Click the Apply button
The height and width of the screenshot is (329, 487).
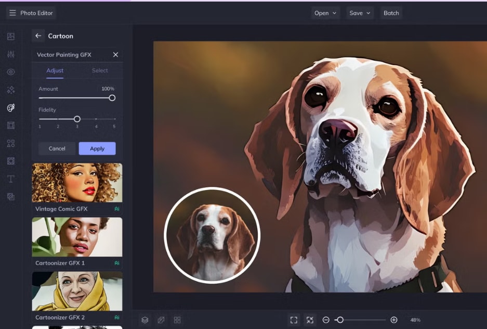point(97,149)
